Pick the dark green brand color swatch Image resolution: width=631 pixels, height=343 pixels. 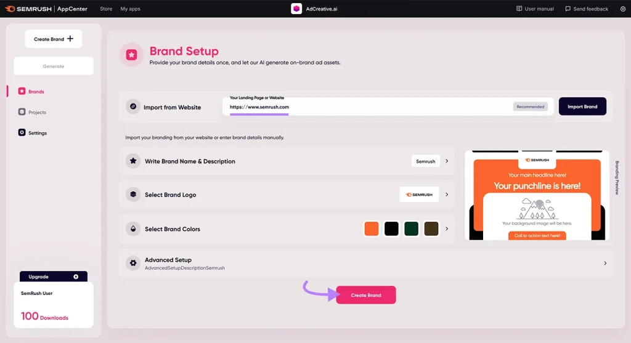click(411, 228)
